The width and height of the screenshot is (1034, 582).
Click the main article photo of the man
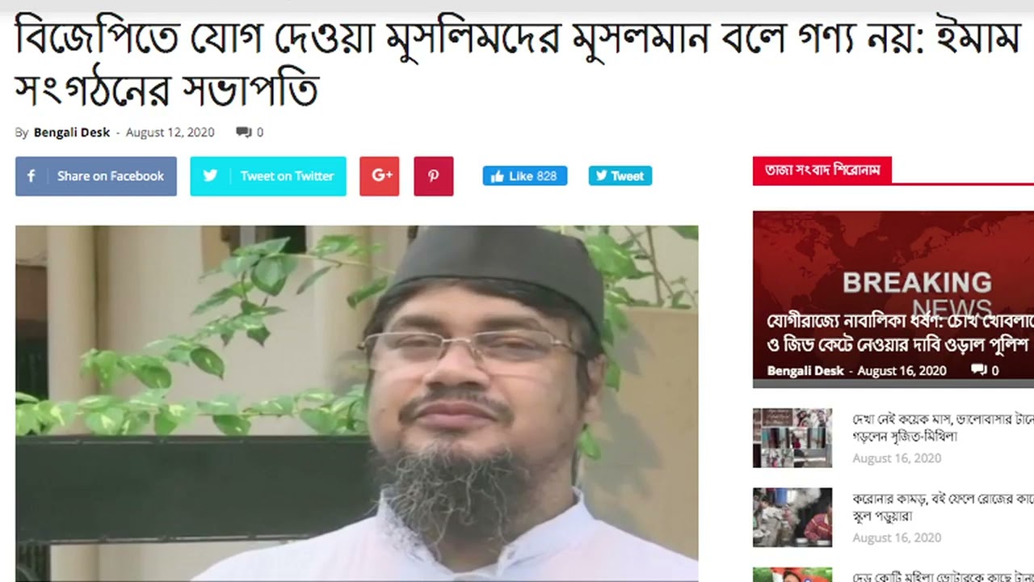coord(357,403)
